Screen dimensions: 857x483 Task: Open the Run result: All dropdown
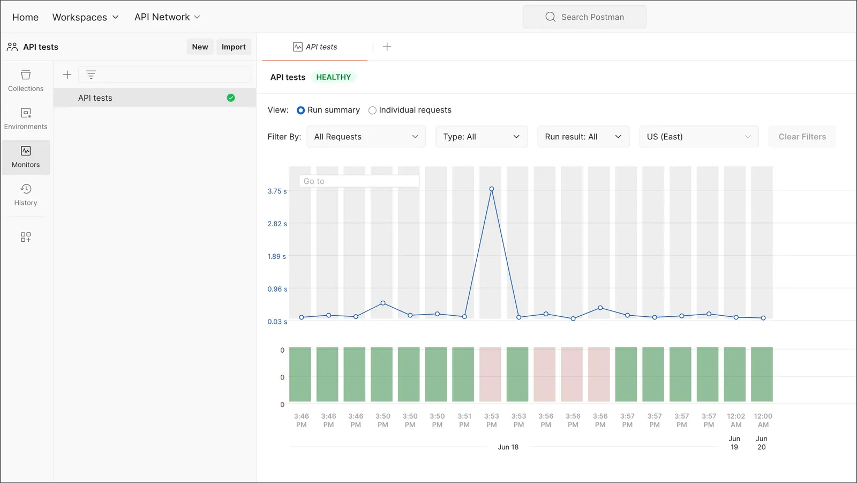[x=583, y=137]
